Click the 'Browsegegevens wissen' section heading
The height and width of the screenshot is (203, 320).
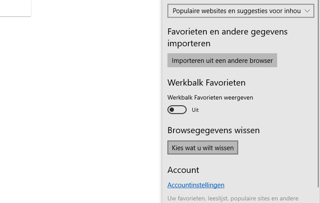click(213, 130)
